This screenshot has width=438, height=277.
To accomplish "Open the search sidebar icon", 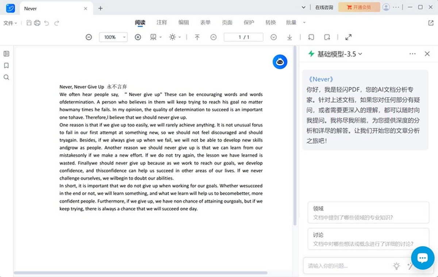I will tap(6, 77).
